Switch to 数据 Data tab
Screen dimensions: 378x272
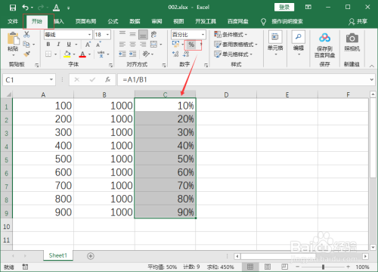click(135, 21)
